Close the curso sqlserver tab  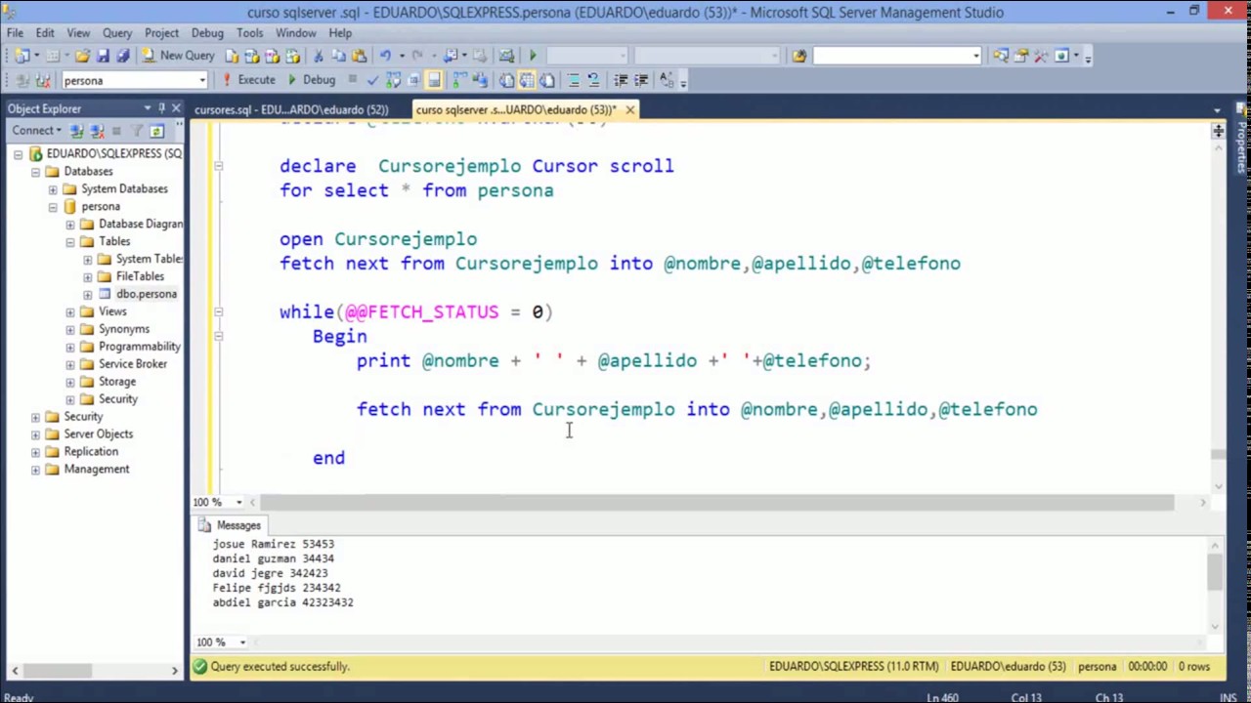(x=630, y=109)
